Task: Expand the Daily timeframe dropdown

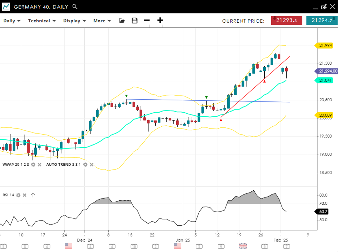Action: (x=12, y=21)
